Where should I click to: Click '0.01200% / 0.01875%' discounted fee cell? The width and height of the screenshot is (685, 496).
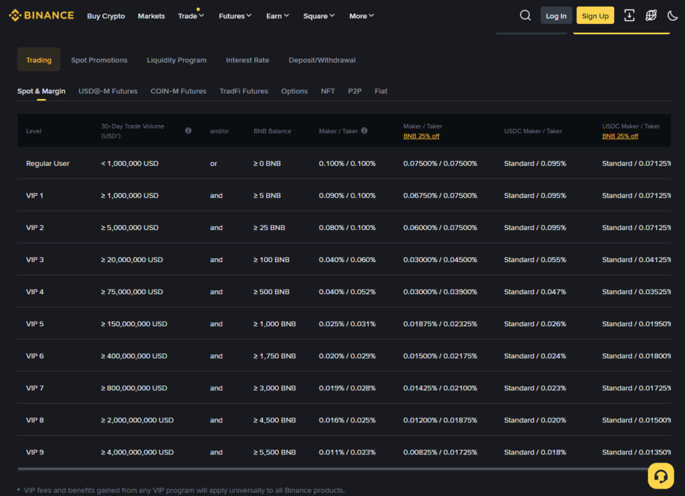(x=440, y=420)
